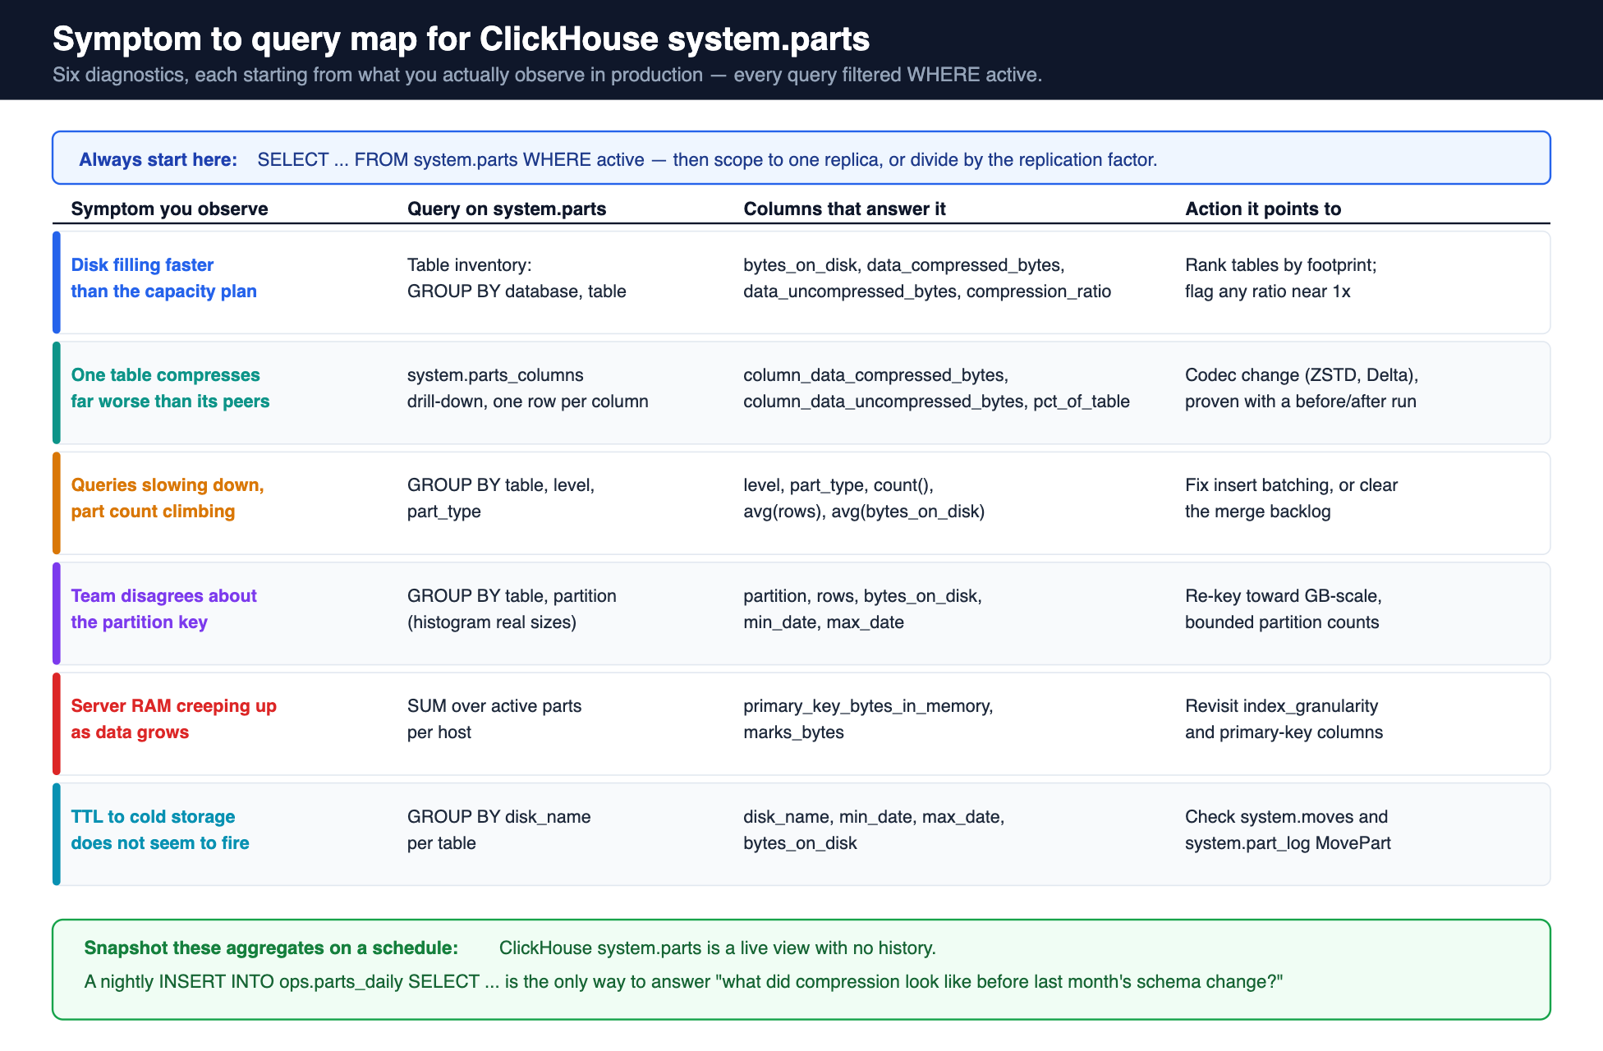Click the 'Codec change (ZSTD, Delta)' action cell
The width and height of the screenshot is (1603, 1051).
1302,388
